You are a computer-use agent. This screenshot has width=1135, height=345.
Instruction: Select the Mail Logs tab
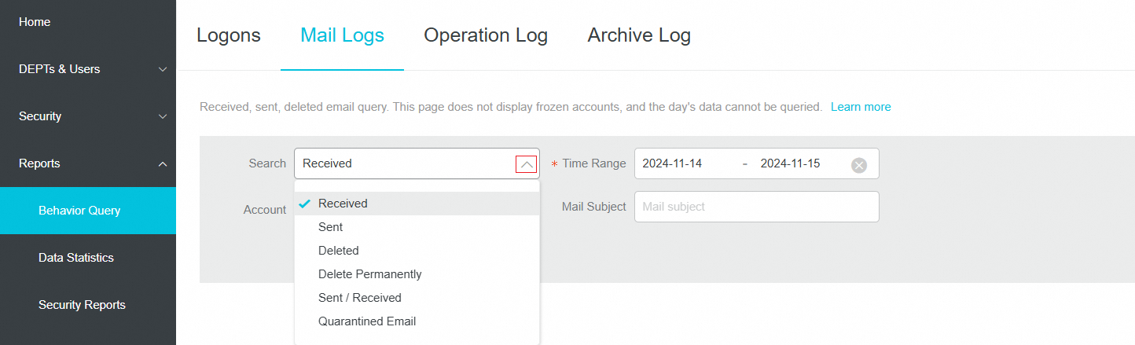pos(342,35)
